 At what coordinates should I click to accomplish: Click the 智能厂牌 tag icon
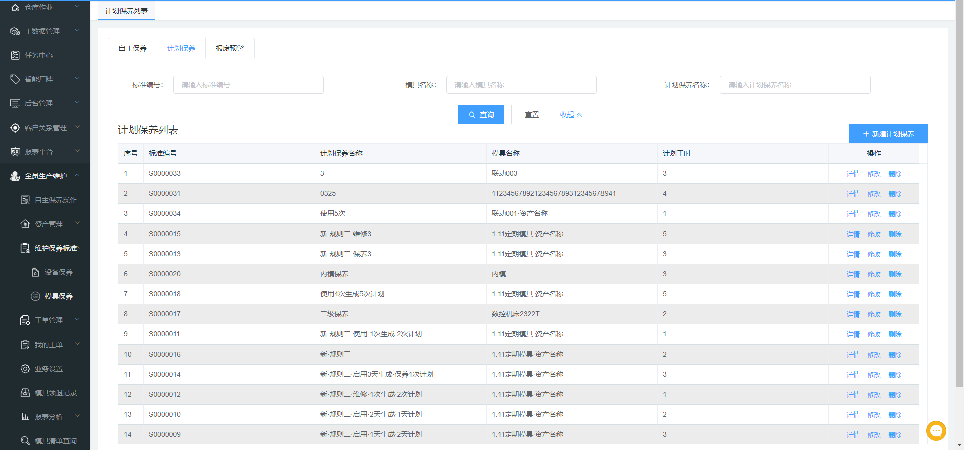coord(15,79)
